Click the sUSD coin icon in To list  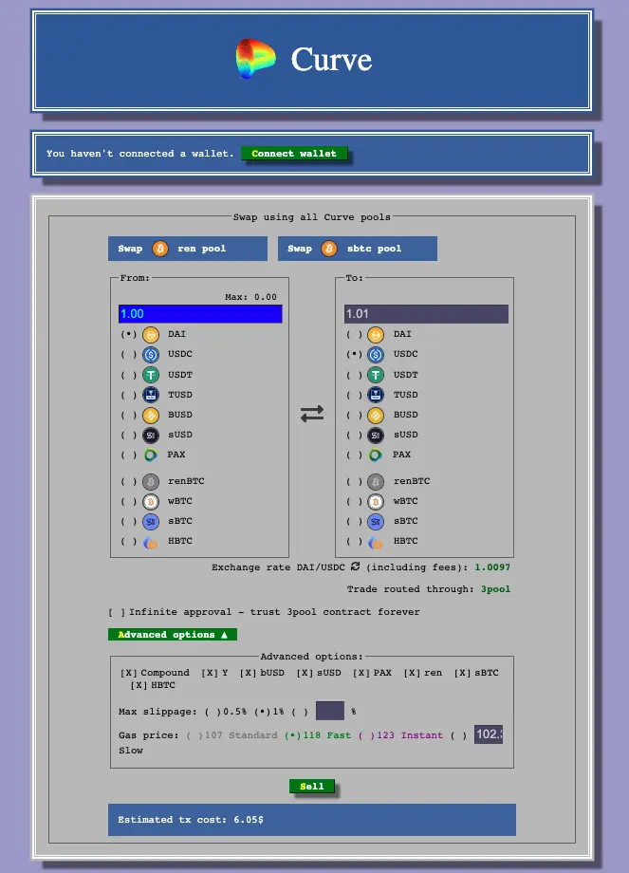click(376, 435)
